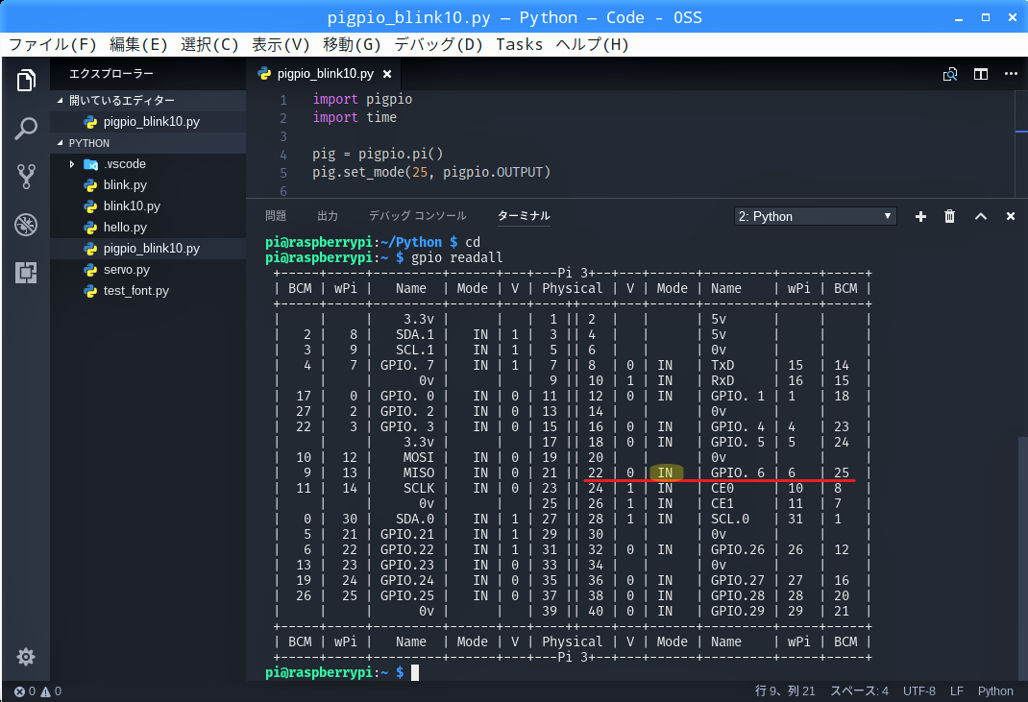Select pigpio_blink10.py in PYTHON folder
This screenshot has width=1028, height=702.
(x=148, y=248)
